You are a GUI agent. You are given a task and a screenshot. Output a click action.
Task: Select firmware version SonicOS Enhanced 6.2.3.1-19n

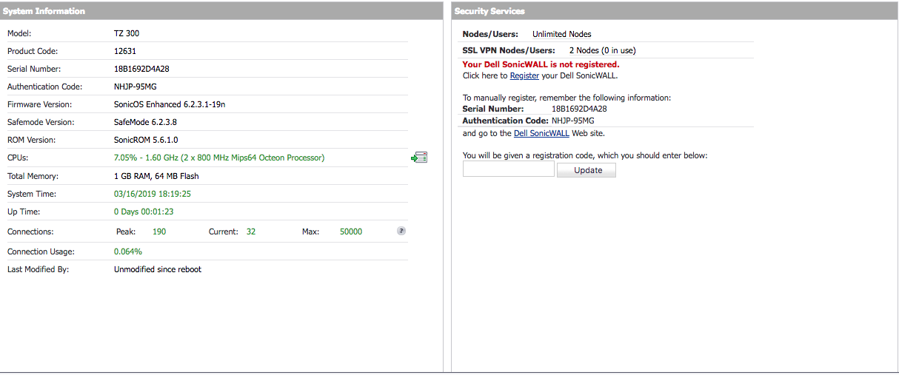(x=170, y=104)
